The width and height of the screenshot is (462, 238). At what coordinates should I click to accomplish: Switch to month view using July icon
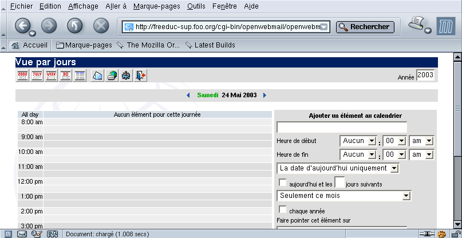tap(37, 76)
